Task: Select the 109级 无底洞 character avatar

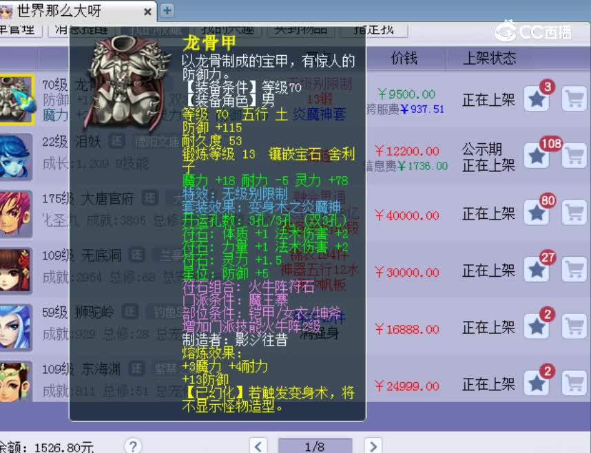Action: point(15,271)
